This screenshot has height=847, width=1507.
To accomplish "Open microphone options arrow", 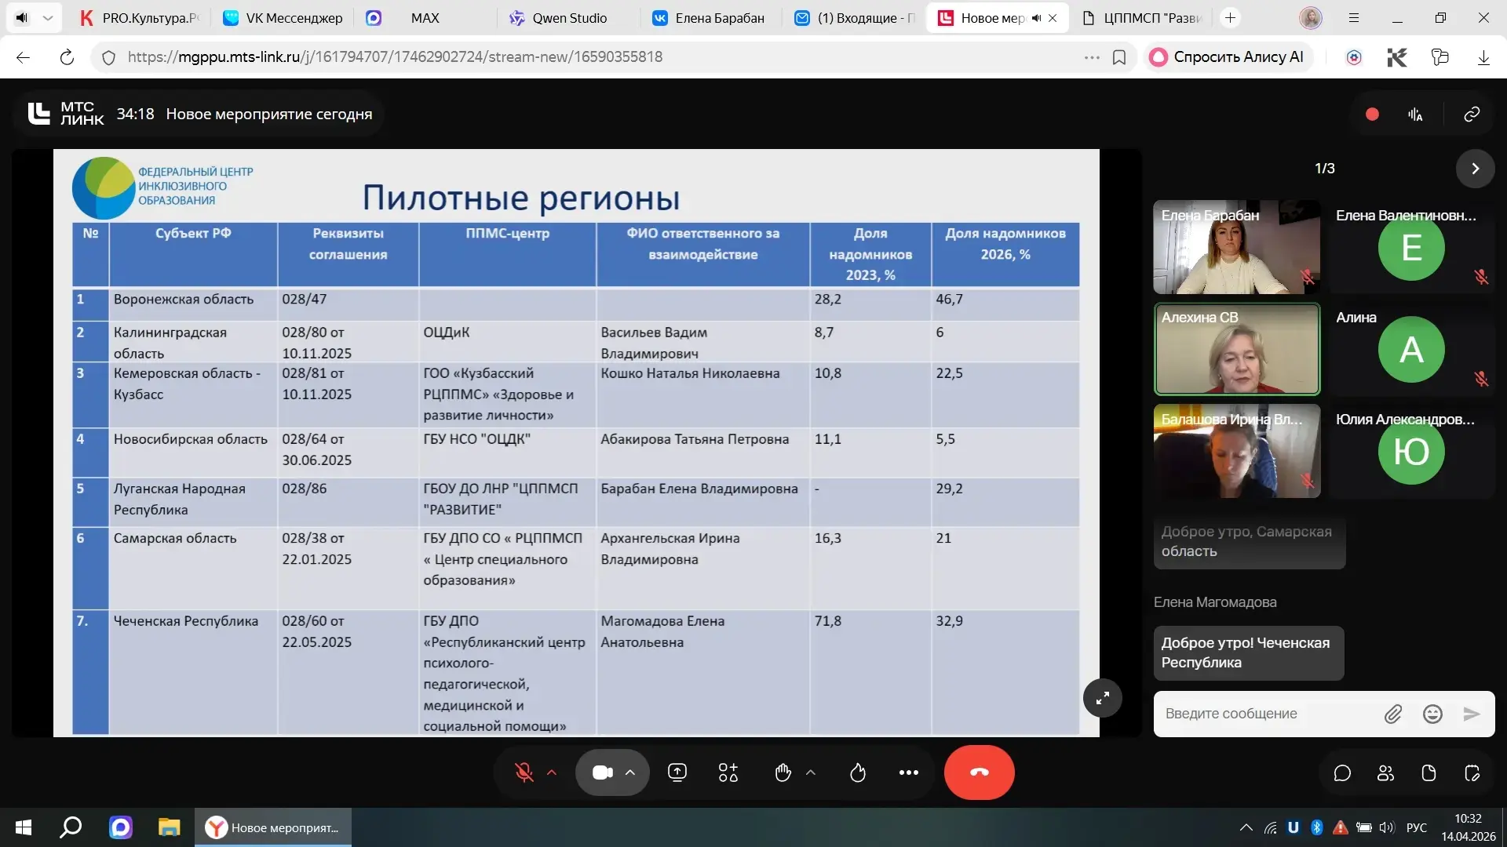I will click(552, 772).
